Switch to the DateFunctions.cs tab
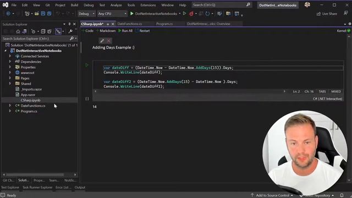This screenshot has height=198, width=352. pos(130,24)
